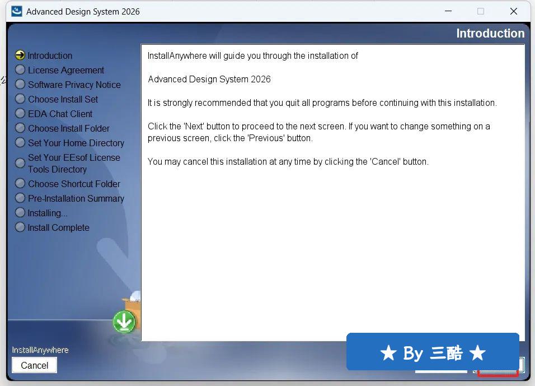535x386 pixels.
Task: Click the circle bullet beside Software Privacy Notice
Action: [20, 84]
